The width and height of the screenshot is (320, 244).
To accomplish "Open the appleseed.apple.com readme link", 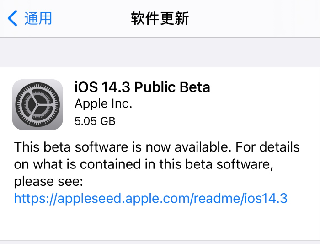I will 150,198.
